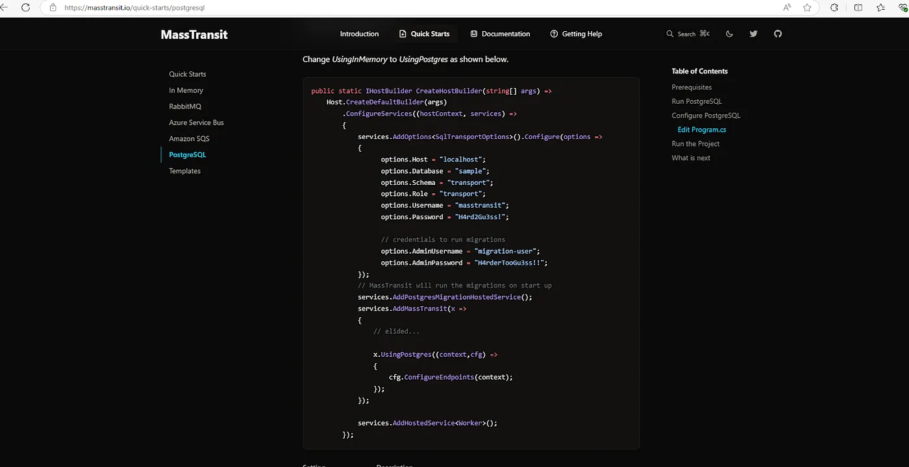Toggle the browser split screen icon
Screen dimensions: 909x467
[858, 8]
